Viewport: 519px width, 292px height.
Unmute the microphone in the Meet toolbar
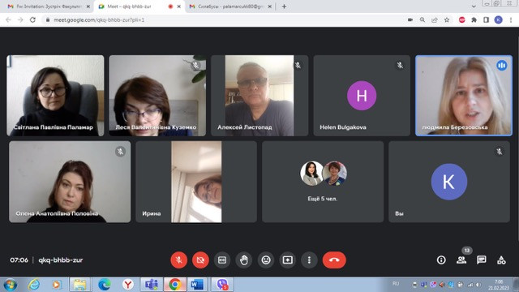pyautogui.click(x=178, y=260)
